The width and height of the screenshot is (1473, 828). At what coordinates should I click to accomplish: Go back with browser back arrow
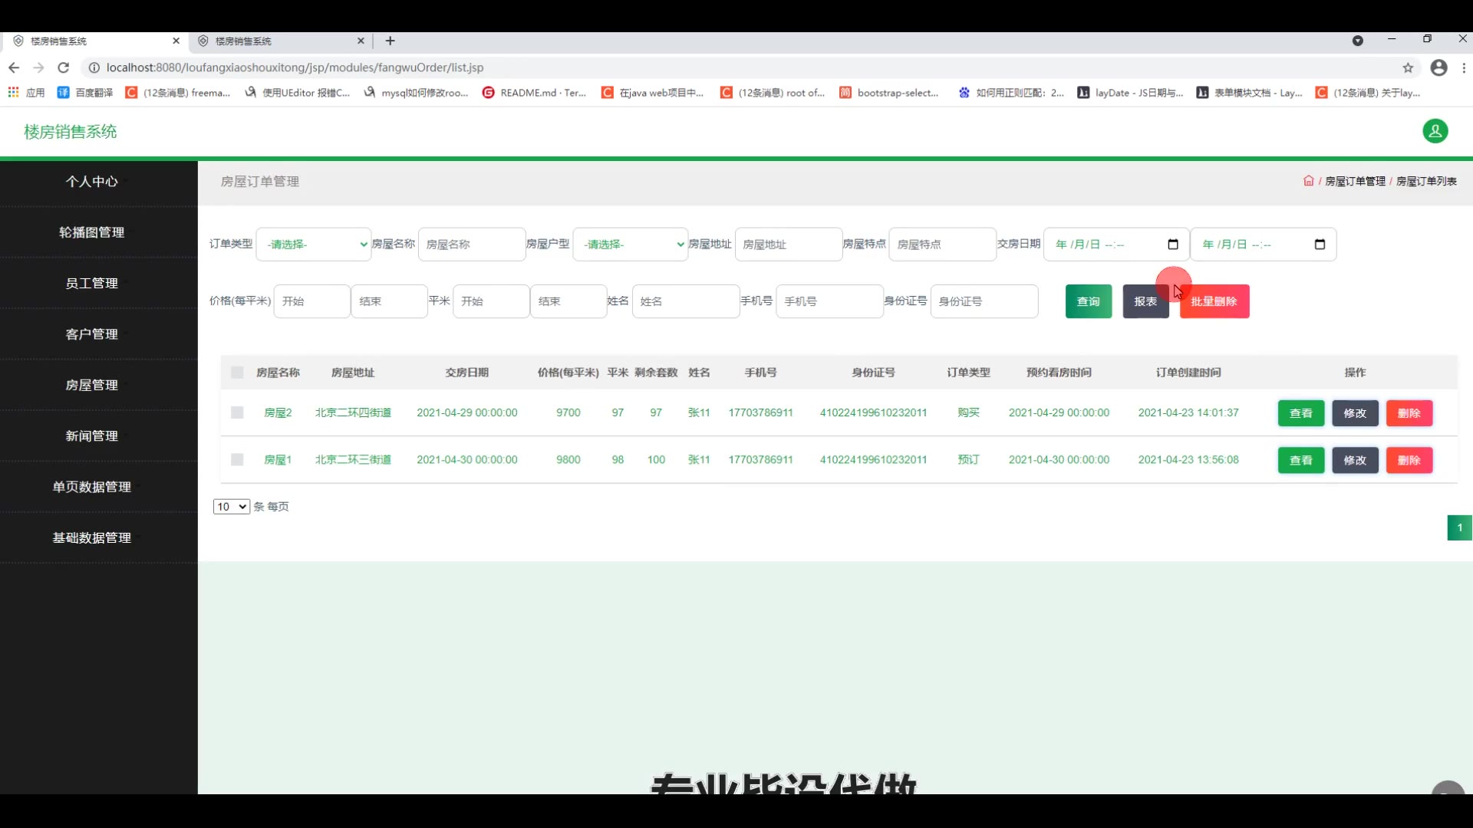coord(14,67)
